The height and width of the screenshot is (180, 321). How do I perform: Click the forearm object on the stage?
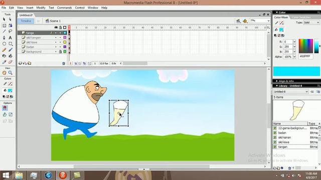point(118,113)
